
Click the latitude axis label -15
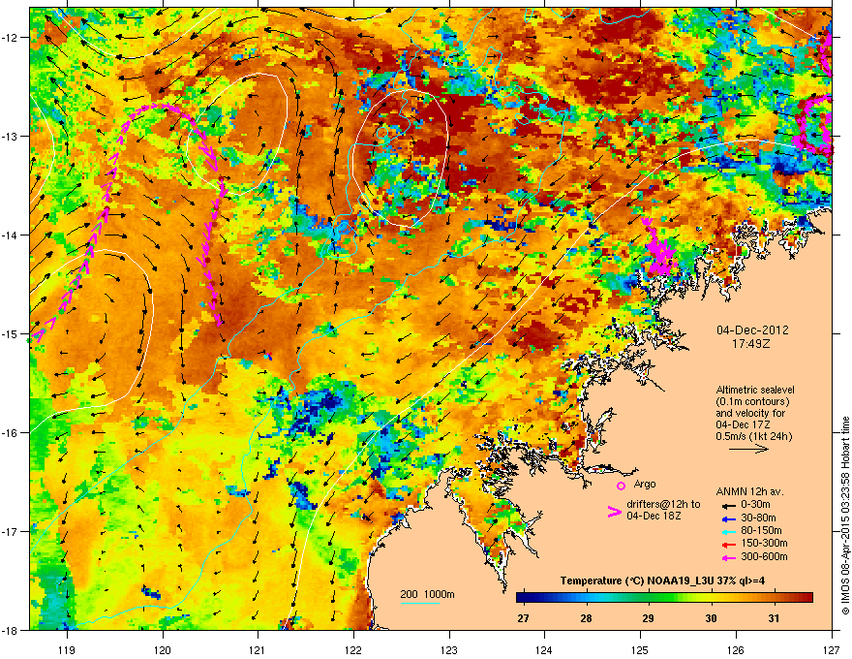tap(10, 333)
